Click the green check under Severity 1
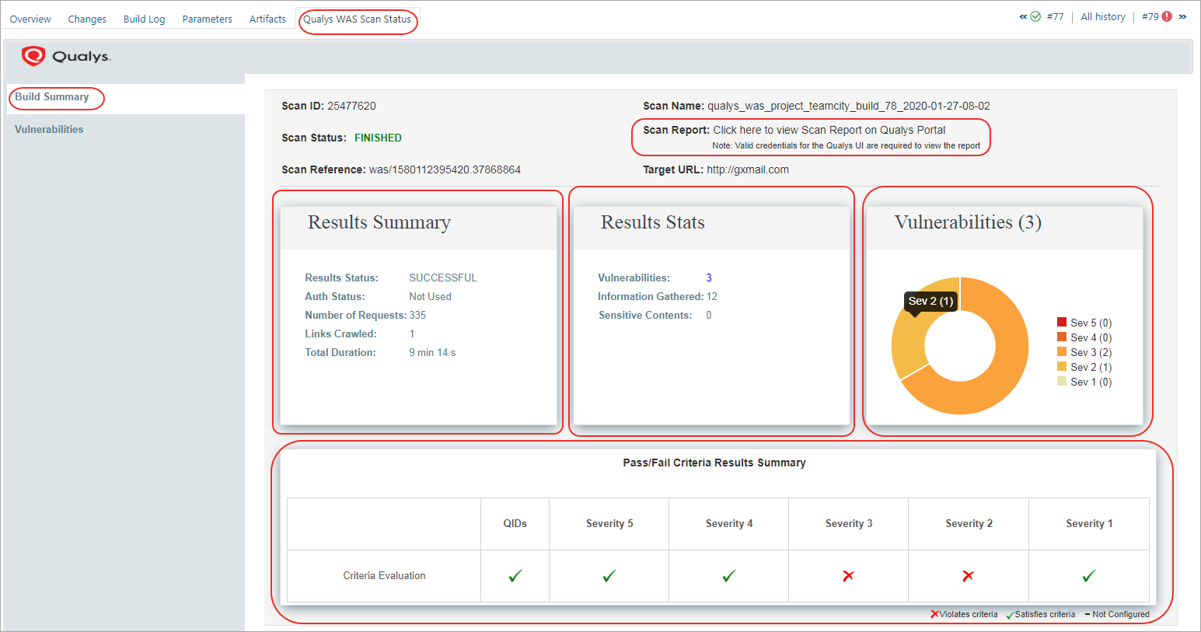Screen dimensions: 1201x632 pos(1089,576)
